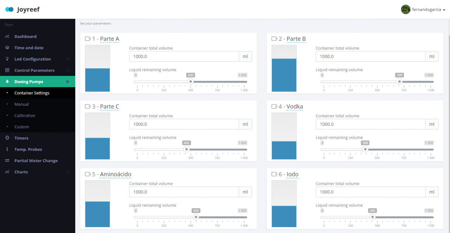Go to the Custom dosing submenu item
Viewport: 450px width, 233px height.
pos(22,127)
